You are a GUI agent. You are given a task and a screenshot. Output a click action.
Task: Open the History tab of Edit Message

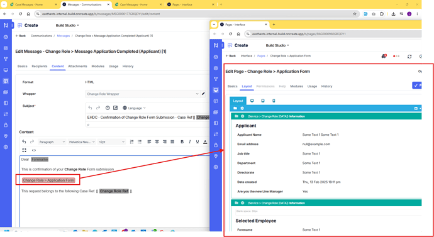(x=128, y=67)
